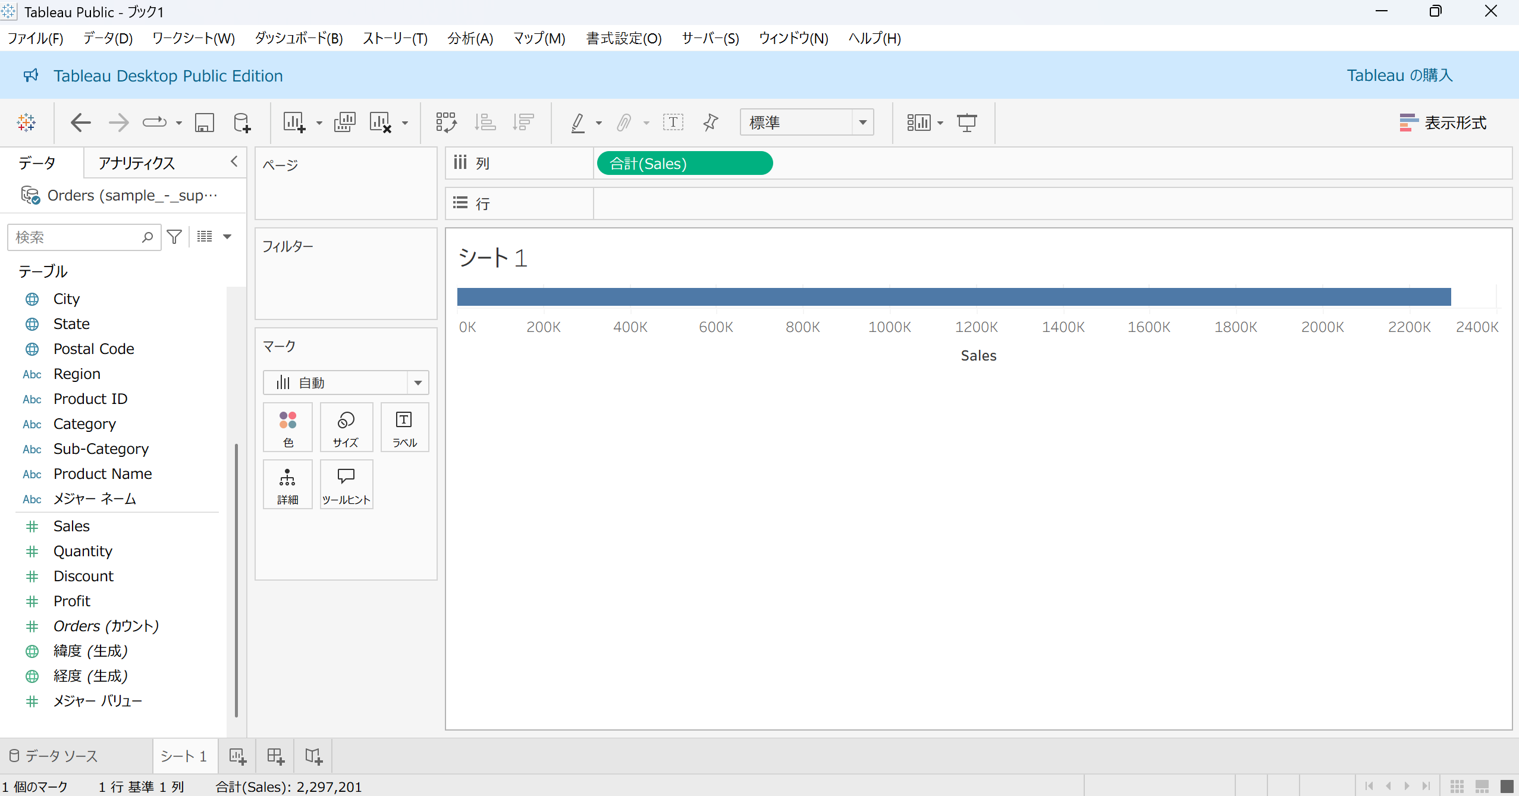Image resolution: width=1519 pixels, height=796 pixels.
Task: Toggle the Fix axes pin icon
Action: (710, 123)
